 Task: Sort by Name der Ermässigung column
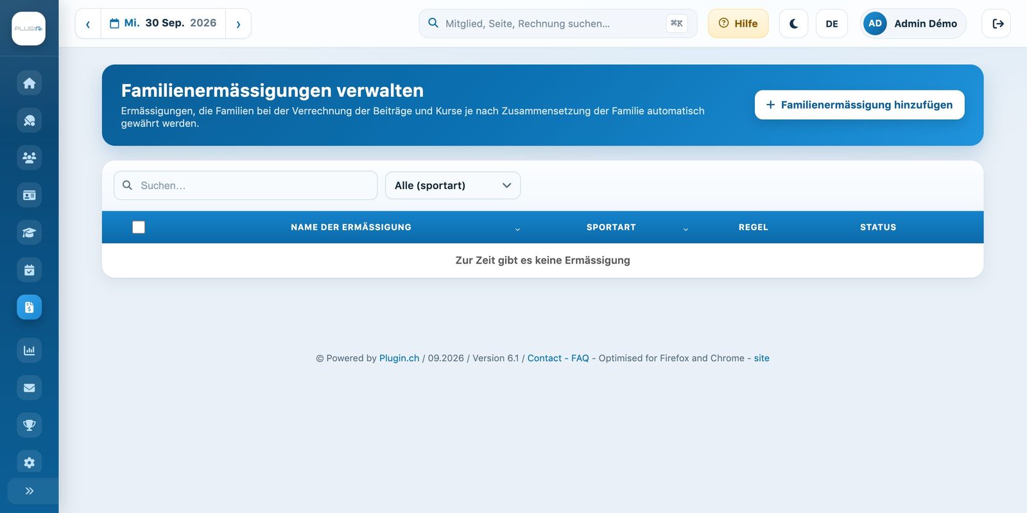(351, 227)
